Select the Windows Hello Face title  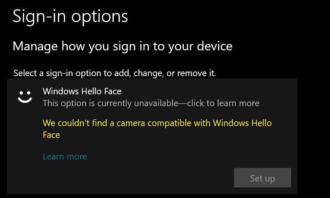click(82, 91)
